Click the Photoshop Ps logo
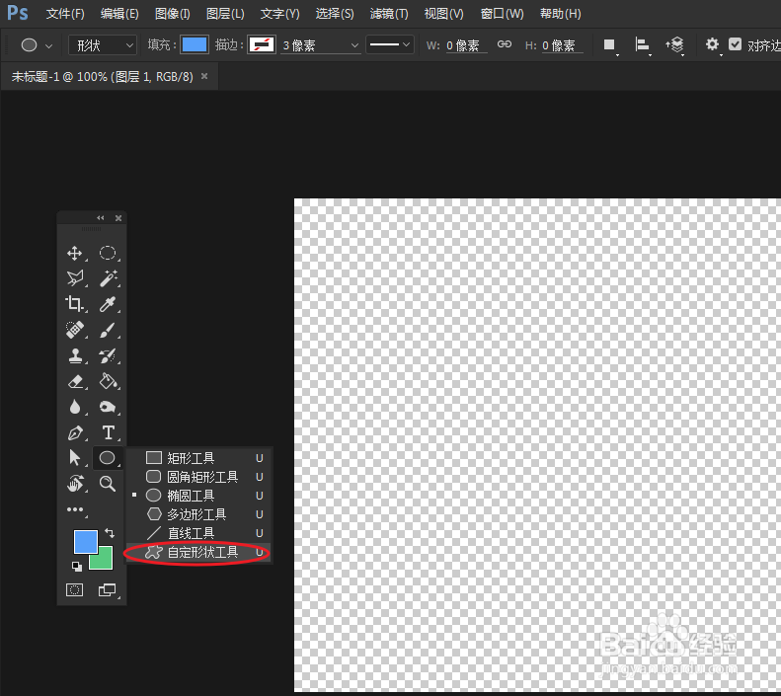Screen dimensions: 781x696 click(x=18, y=13)
